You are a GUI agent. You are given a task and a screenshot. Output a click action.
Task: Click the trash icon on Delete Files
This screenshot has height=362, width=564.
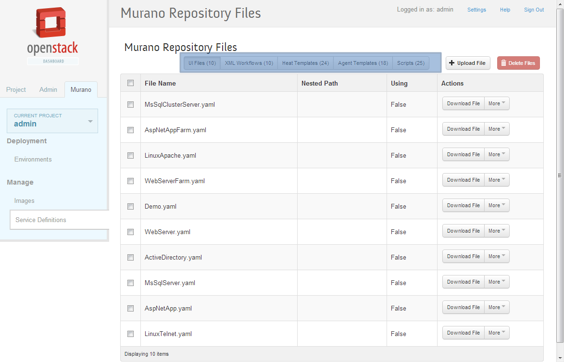503,63
